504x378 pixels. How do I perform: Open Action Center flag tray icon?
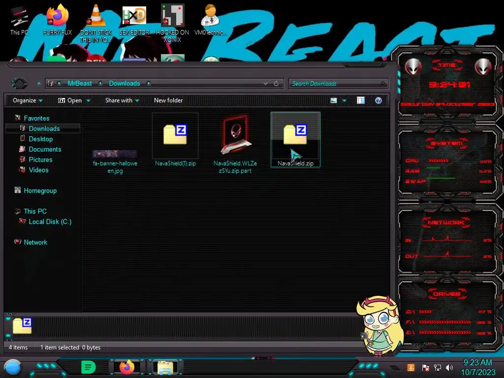[x=425, y=367]
